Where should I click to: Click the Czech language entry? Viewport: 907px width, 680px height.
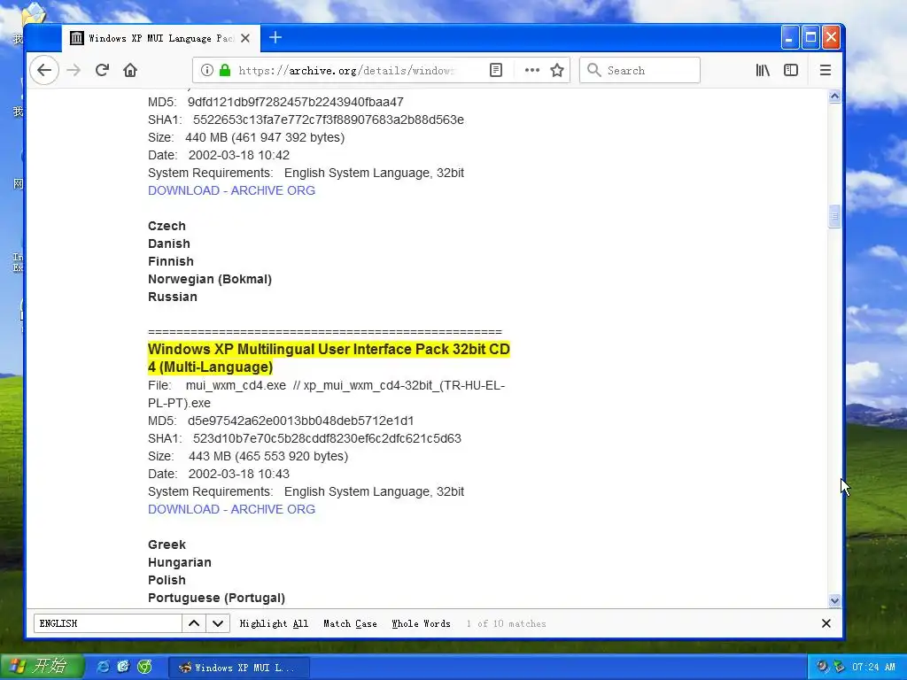[x=167, y=226]
